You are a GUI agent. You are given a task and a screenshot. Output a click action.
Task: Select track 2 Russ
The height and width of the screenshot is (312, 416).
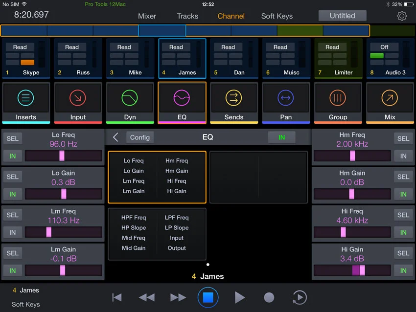tap(78, 59)
